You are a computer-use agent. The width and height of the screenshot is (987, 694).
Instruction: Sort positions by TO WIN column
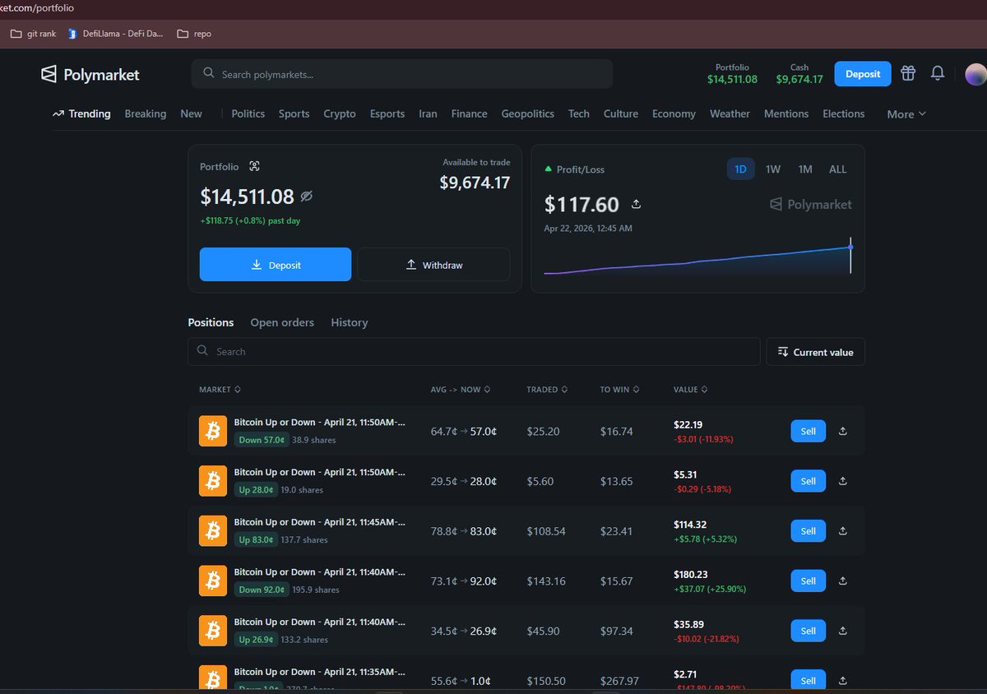pos(619,390)
